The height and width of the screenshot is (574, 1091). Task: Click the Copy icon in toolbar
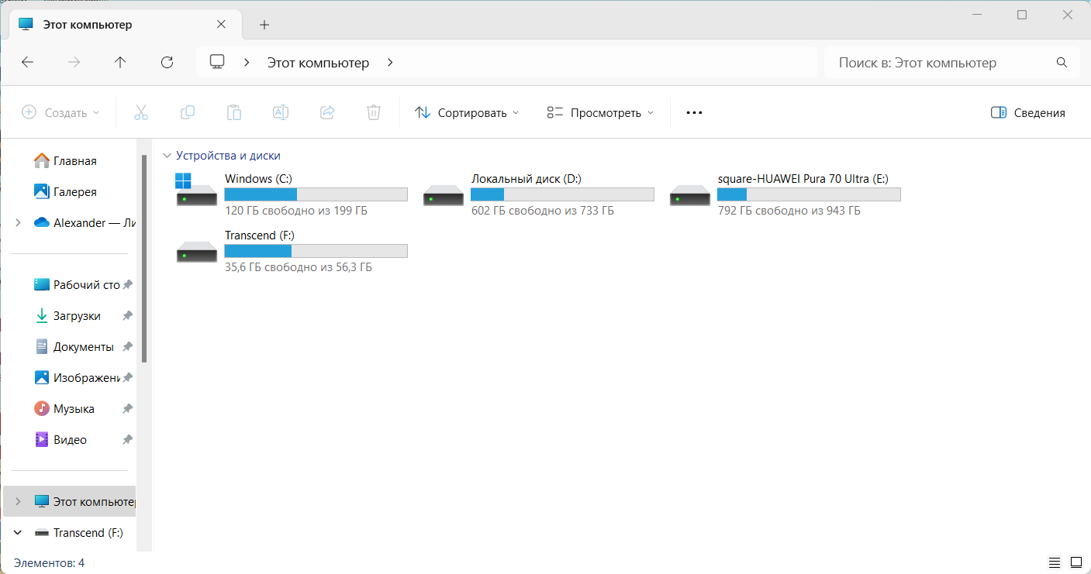coord(187,112)
